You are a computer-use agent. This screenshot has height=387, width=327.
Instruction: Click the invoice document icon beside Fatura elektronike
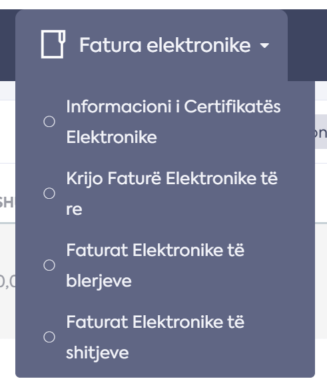point(53,45)
